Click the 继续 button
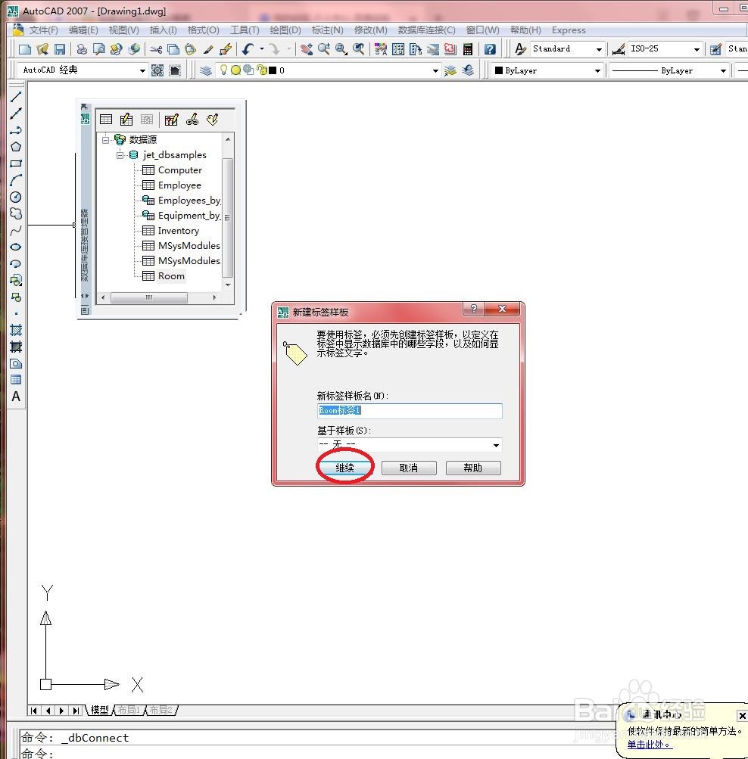Screen dimensions: 748x759 tap(344, 468)
